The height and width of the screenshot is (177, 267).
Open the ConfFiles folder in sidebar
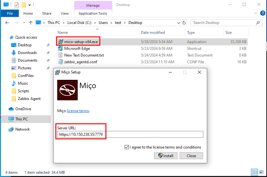point(26,76)
